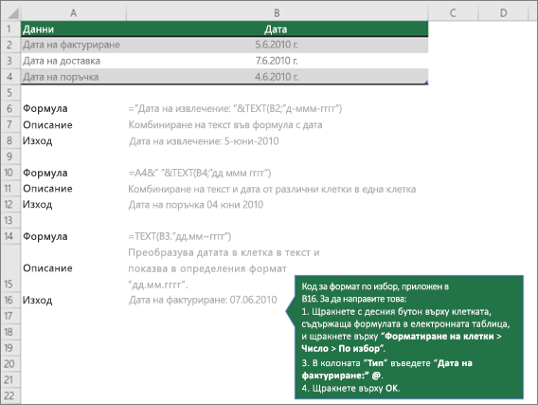
Task: Click 'Изход' label in row 8
Action: click(x=37, y=140)
